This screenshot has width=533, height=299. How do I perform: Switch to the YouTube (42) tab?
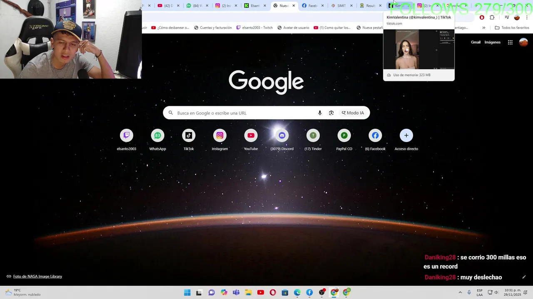[169, 6]
